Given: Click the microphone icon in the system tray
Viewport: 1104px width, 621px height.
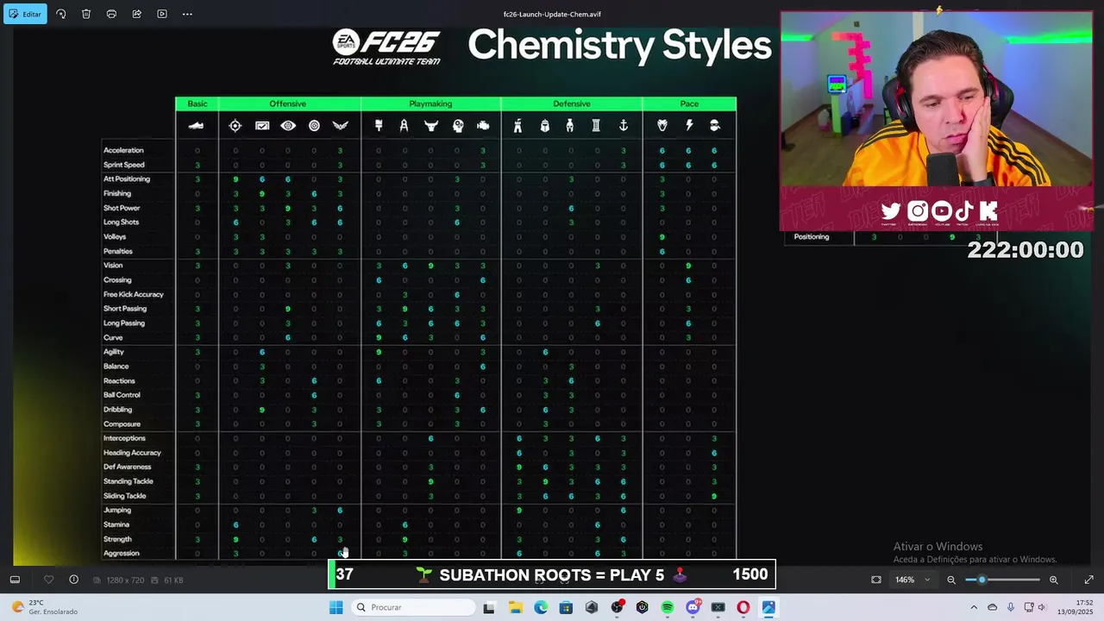Looking at the screenshot, I should point(1010,607).
